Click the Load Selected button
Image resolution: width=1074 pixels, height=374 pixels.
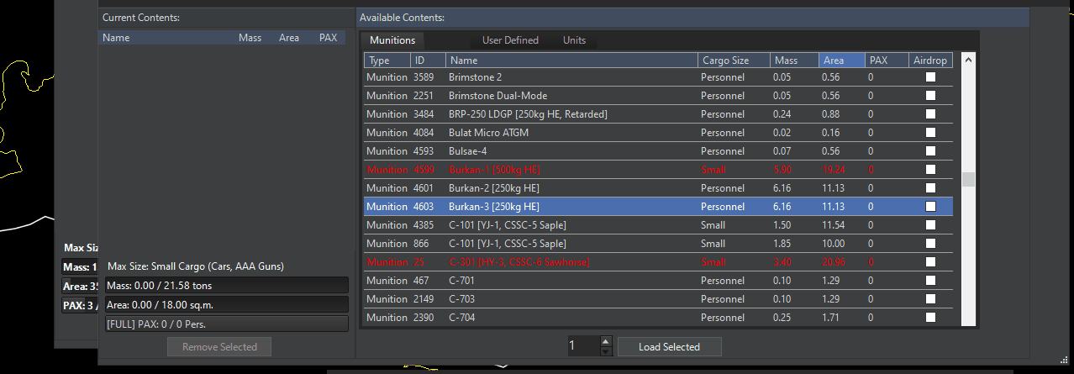[x=669, y=346]
